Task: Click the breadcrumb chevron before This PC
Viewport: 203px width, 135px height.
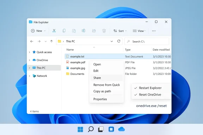Action: click(63, 41)
